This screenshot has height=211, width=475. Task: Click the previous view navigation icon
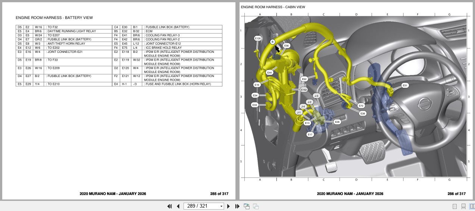tap(247, 206)
